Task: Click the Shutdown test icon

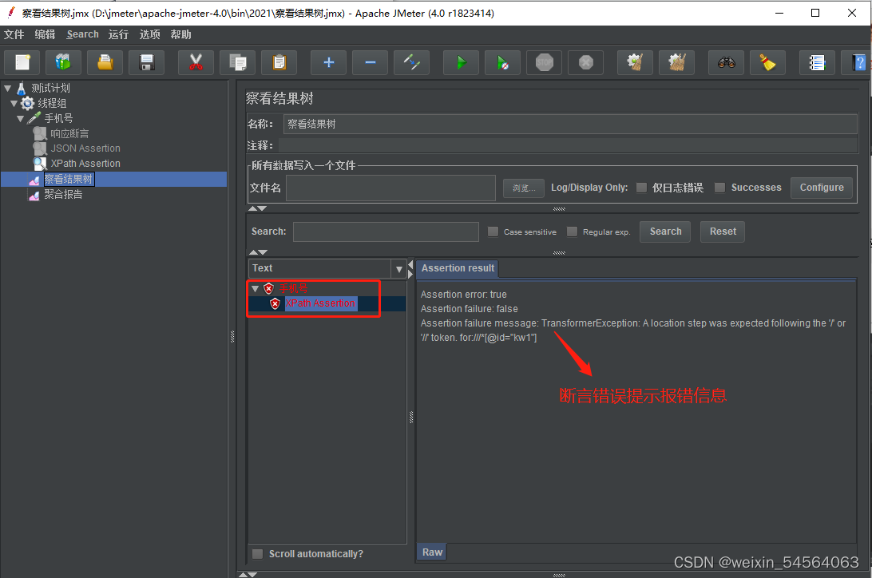Action: (585, 62)
